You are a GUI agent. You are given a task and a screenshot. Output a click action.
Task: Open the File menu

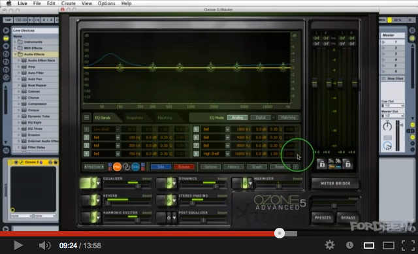click(x=37, y=3)
